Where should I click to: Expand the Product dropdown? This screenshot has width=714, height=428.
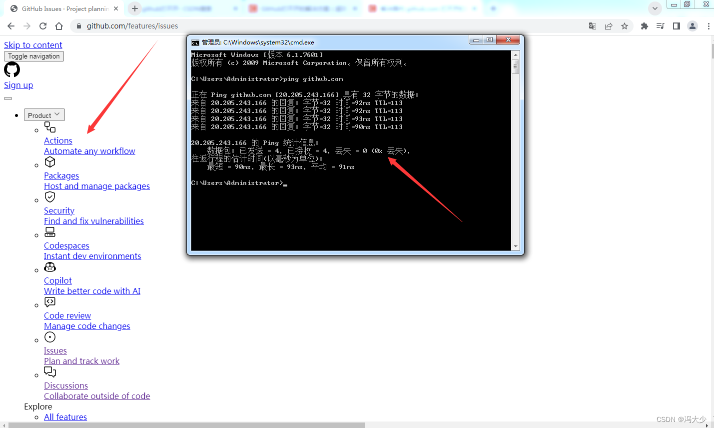44,115
